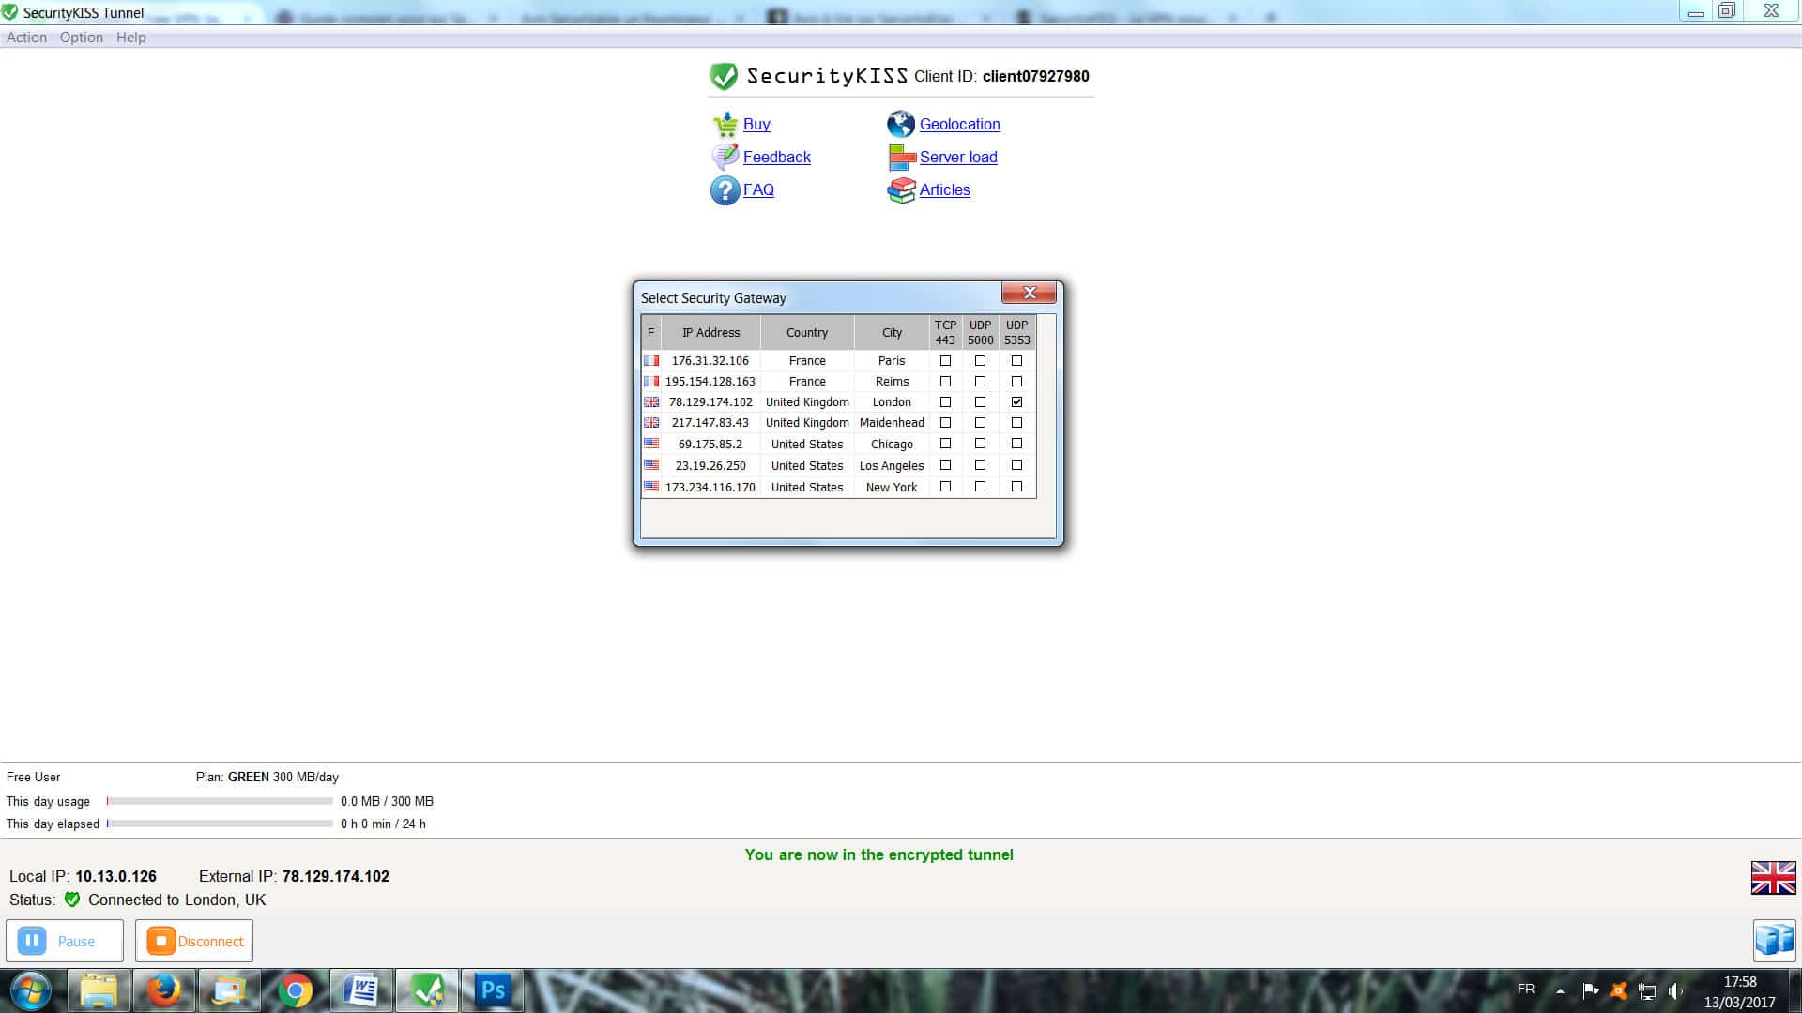Image resolution: width=1802 pixels, height=1013 pixels.
Task: Check UDP 5353 for Los Angeles gateway
Action: click(x=1016, y=465)
